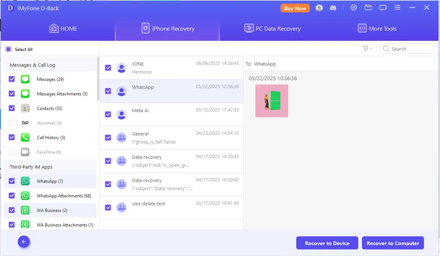Click the WhatsApp Attachments icon
The width and height of the screenshot is (440, 256).
(25, 196)
